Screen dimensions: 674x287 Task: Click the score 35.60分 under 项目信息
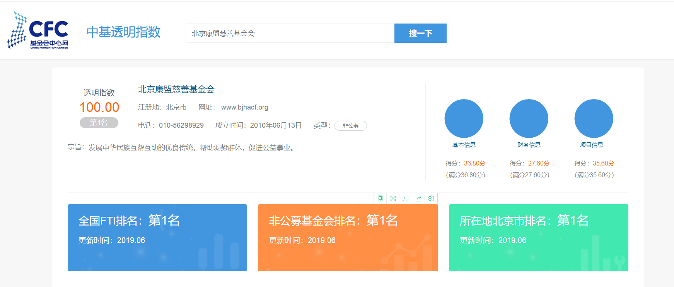pos(604,163)
